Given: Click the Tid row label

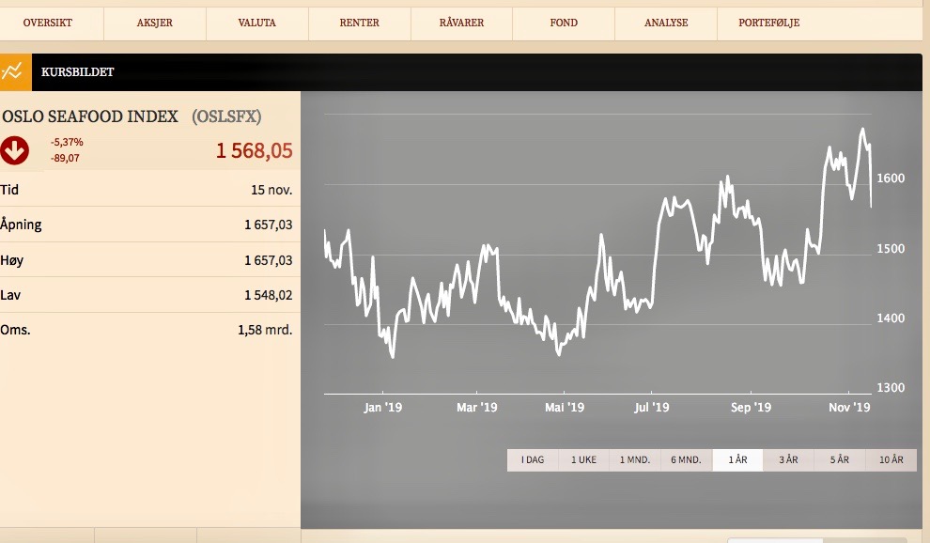Looking at the screenshot, I should click(x=9, y=191).
